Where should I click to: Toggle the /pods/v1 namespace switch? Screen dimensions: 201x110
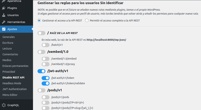point(41,90)
